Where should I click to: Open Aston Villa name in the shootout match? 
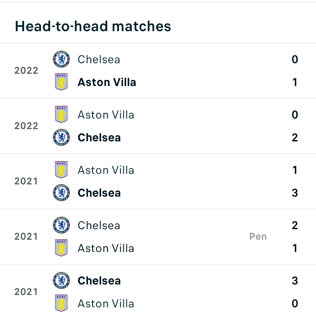coord(106,248)
